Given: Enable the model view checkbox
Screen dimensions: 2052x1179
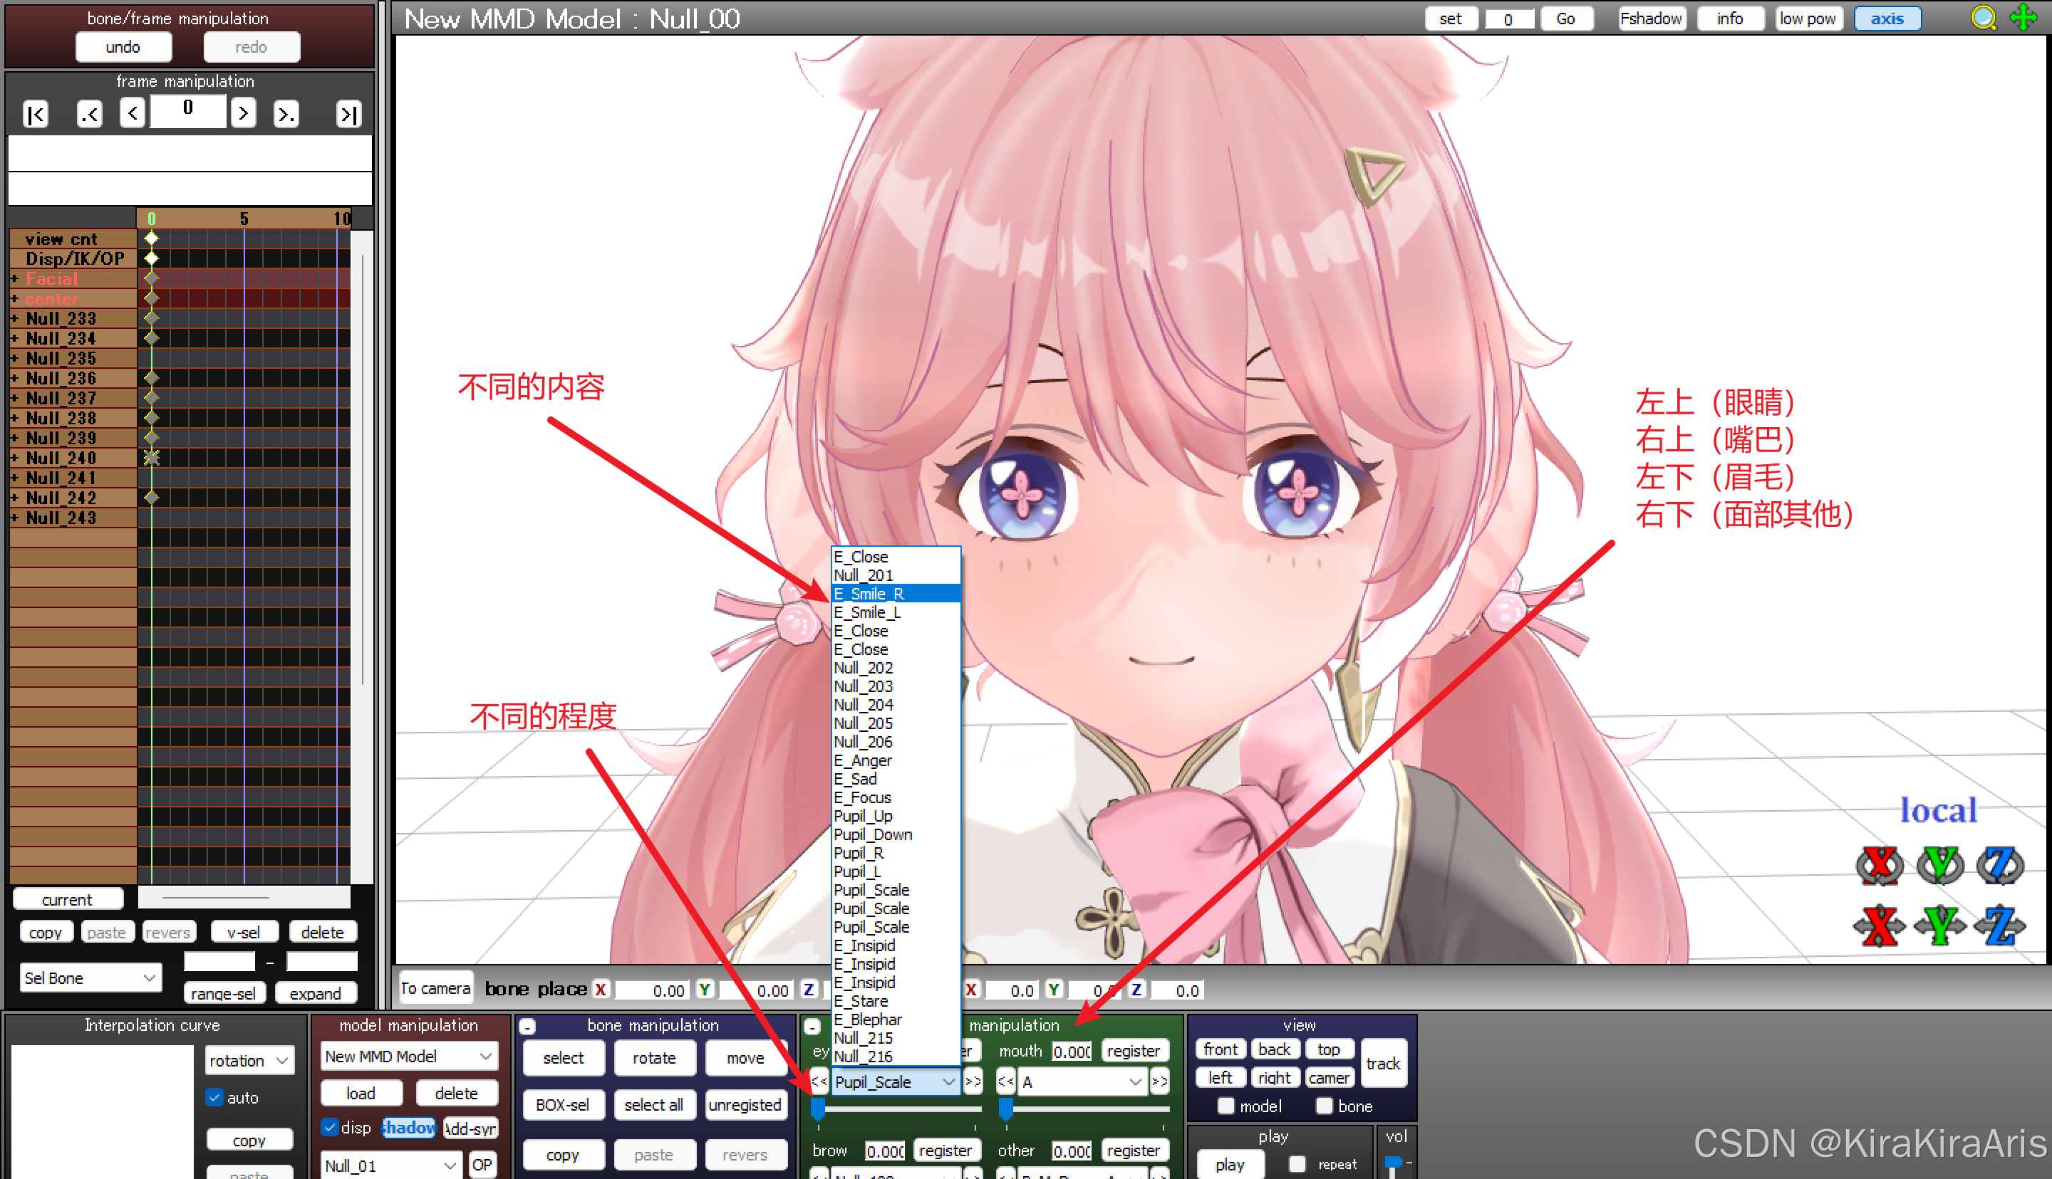Looking at the screenshot, I should coord(1225,1105).
